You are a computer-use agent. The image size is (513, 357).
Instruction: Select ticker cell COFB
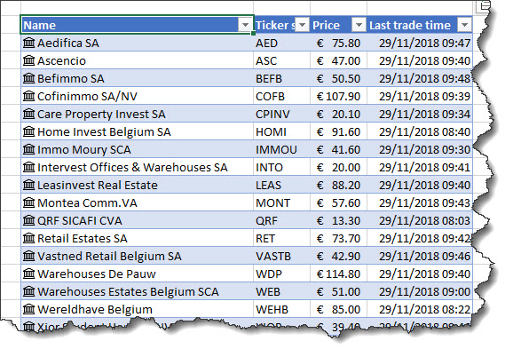tap(281, 96)
